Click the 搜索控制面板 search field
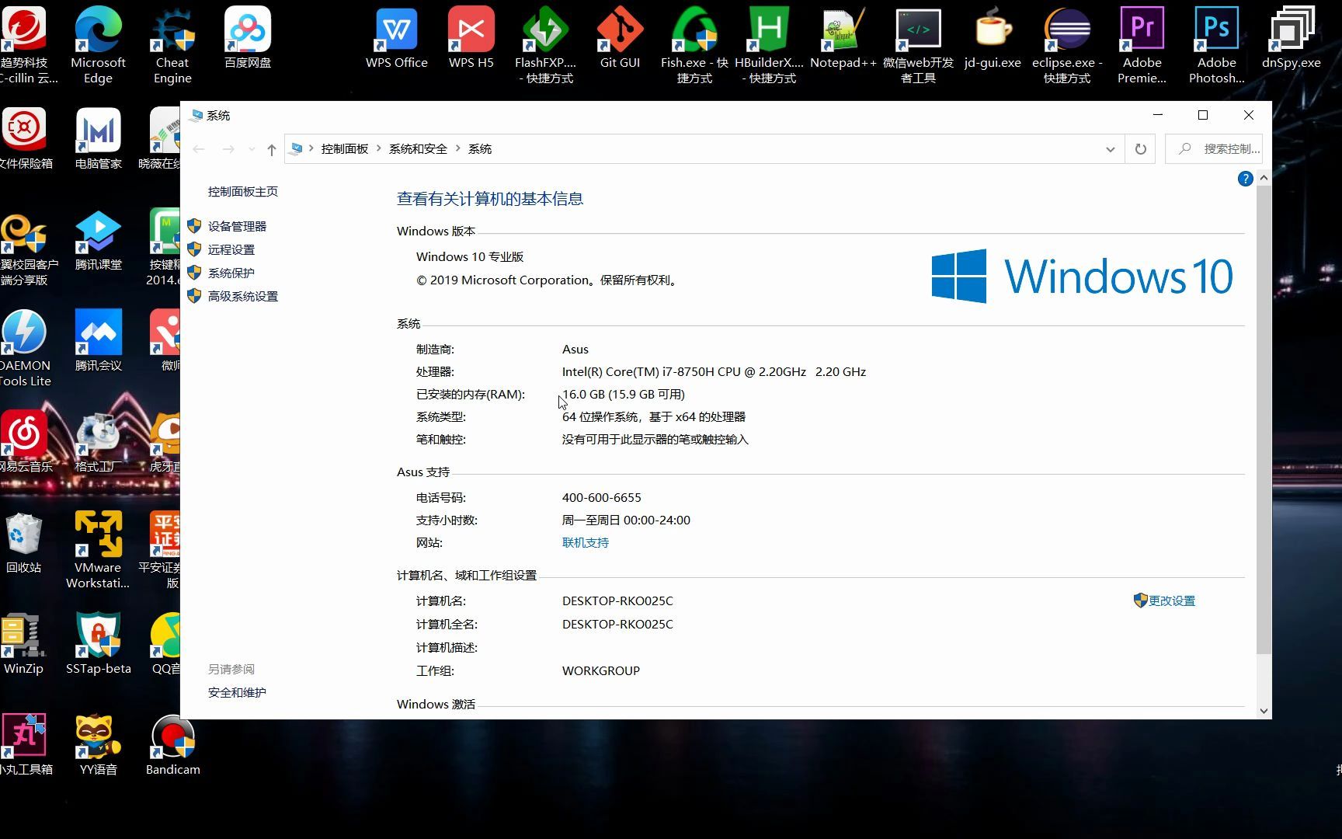Viewport: 1342px width, 839px height. pyautogui.click(x=1214, y=149)
